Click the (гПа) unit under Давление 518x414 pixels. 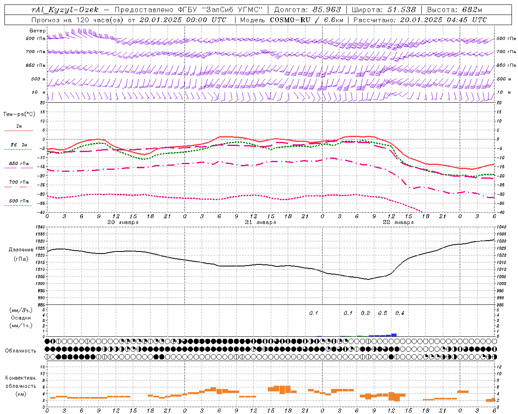click(x=21, y=259)
